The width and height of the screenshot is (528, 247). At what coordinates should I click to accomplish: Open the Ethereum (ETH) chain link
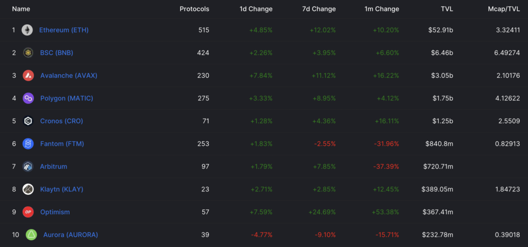coord(64,30)
